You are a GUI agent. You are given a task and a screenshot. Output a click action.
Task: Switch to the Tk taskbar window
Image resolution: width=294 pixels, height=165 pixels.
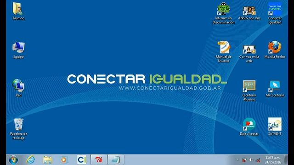tap(99, 159)
